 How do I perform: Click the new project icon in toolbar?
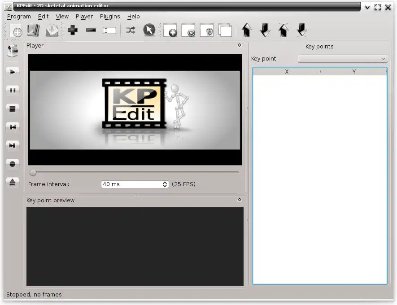click(x=16, y=30)
